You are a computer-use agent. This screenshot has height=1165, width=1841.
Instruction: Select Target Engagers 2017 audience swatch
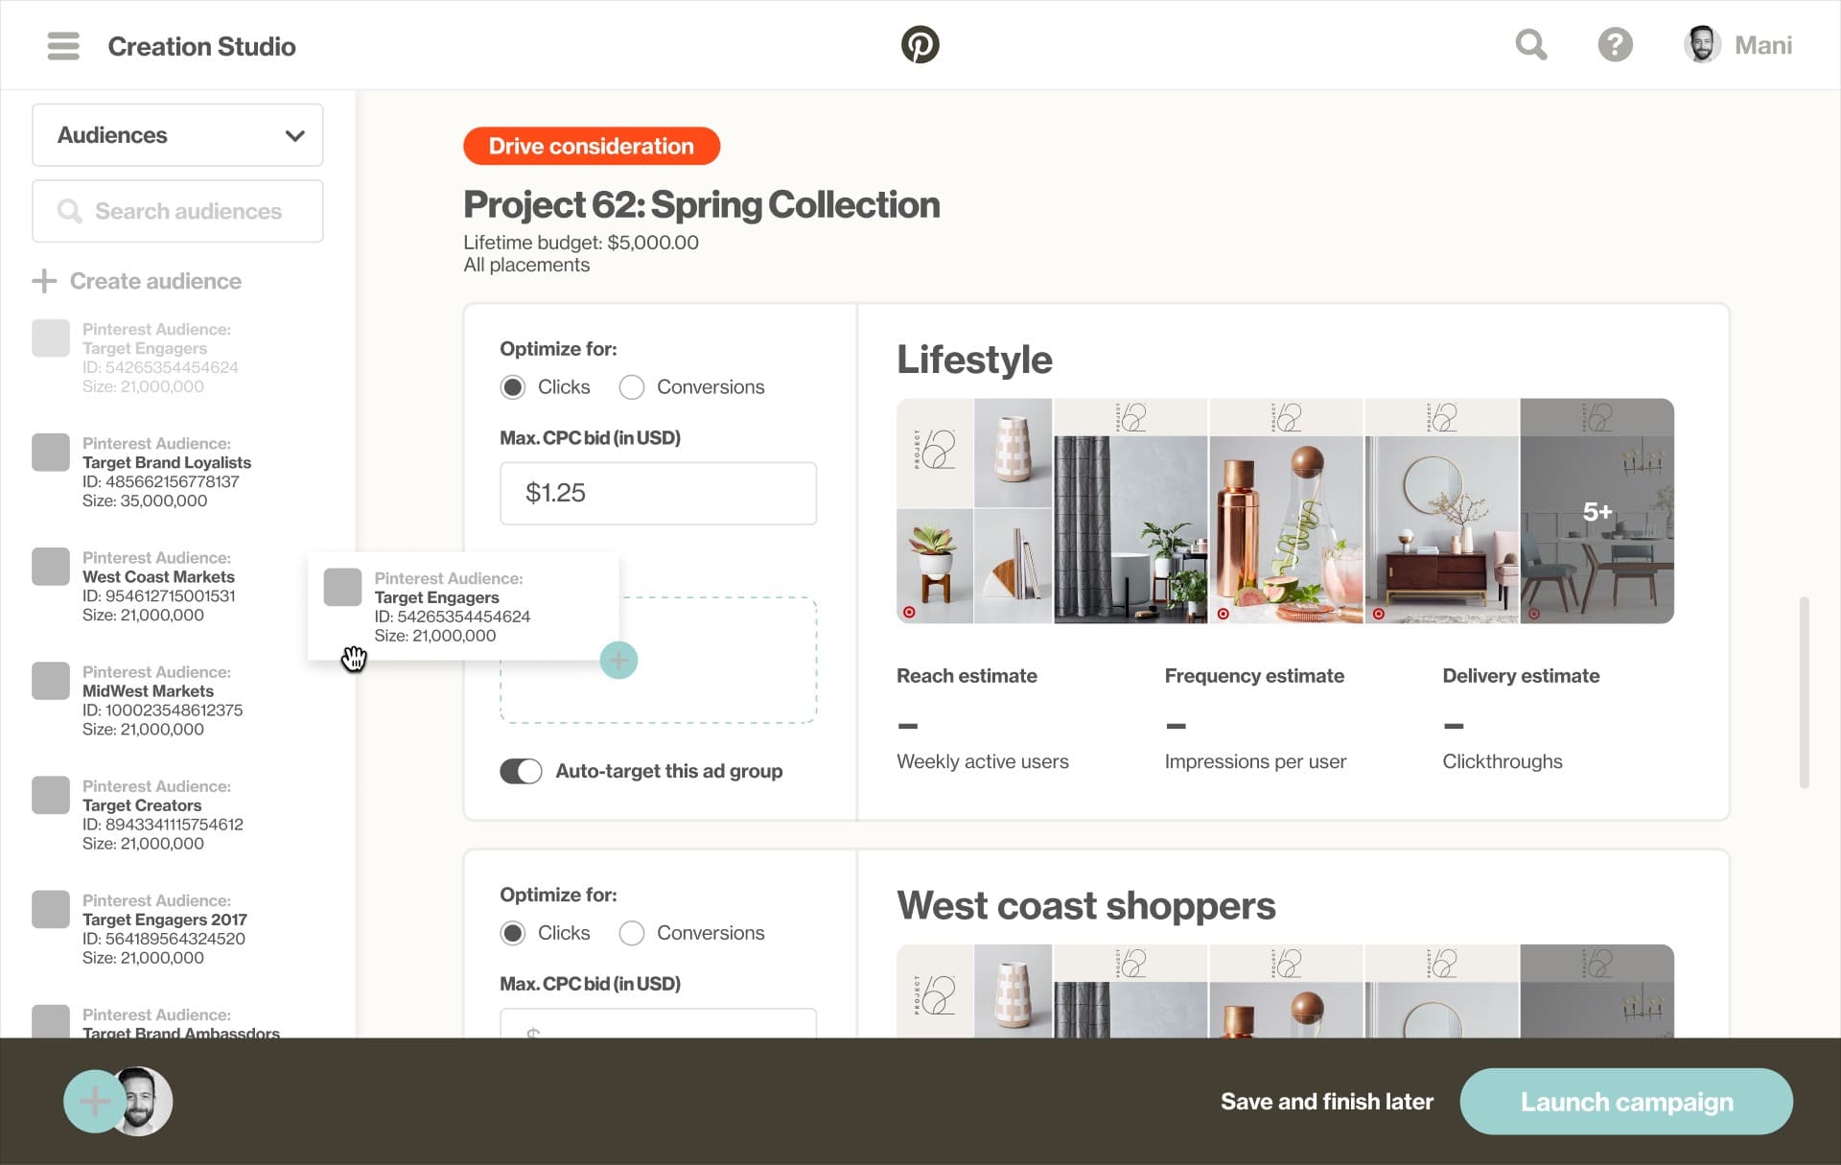(51, 909)
